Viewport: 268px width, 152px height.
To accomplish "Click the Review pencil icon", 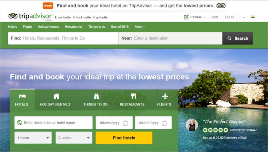I will (x=186, y=17).
